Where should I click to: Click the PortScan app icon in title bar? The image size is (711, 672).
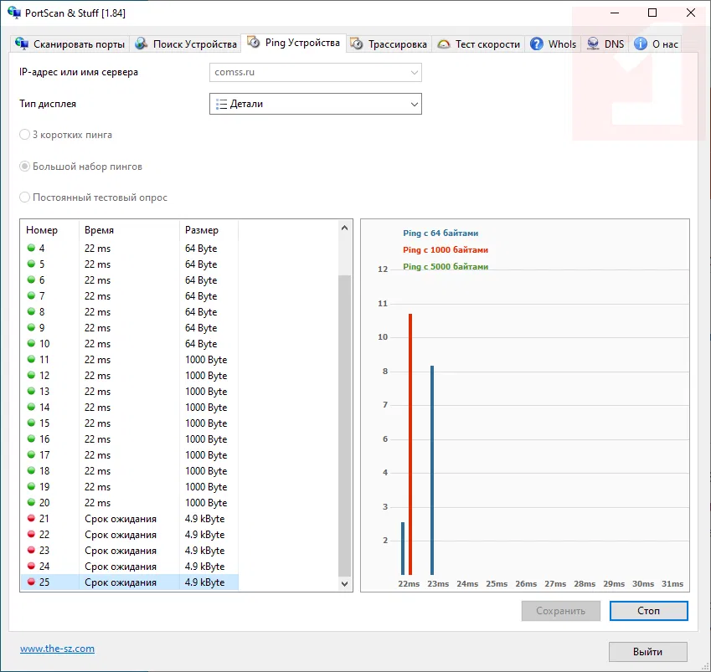(14, 13)
